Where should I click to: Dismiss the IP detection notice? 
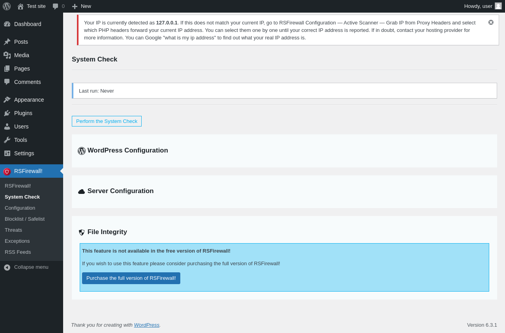point(491,22)
